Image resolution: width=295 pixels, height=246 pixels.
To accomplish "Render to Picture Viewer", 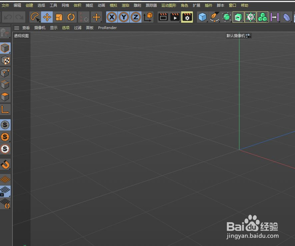I will 175,17.
